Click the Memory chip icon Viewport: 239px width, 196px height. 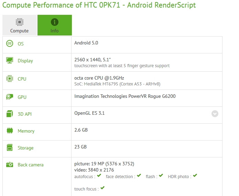pyautogui.click(x=10, y=131)
